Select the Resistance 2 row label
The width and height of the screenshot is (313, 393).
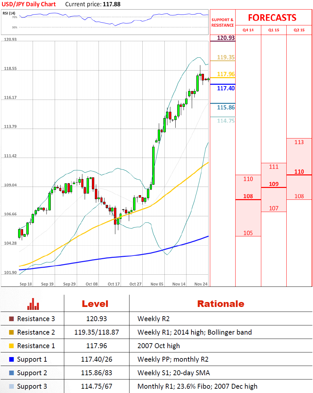[36, 332]
